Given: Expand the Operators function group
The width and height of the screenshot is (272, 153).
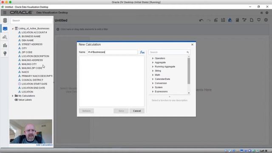Looking at the screenshot, I should (x=153, y=58).
